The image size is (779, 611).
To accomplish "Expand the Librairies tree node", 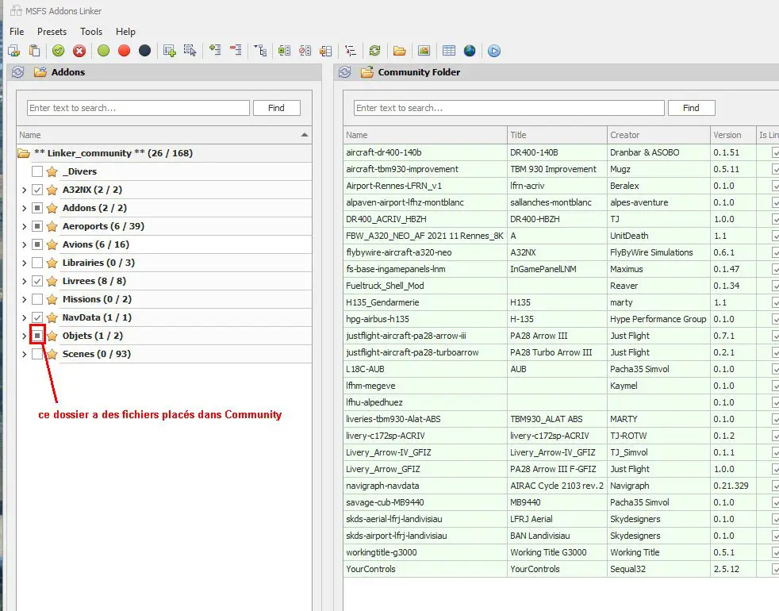I will 24,263.
